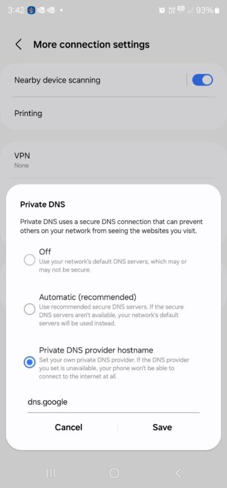Save the Private DNS setting

162,427
